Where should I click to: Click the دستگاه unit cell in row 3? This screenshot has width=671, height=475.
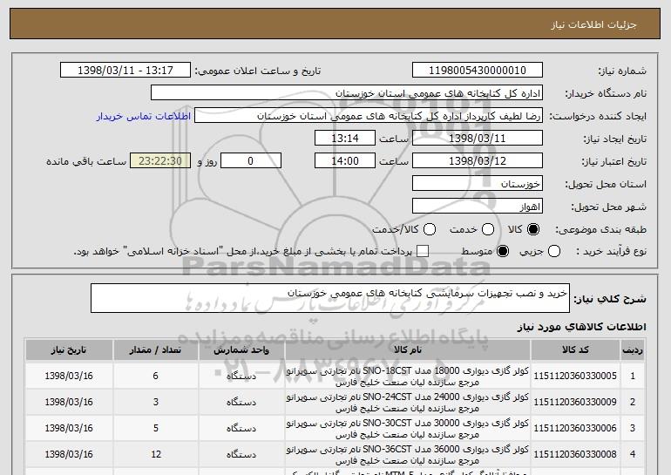click(241, 428)
